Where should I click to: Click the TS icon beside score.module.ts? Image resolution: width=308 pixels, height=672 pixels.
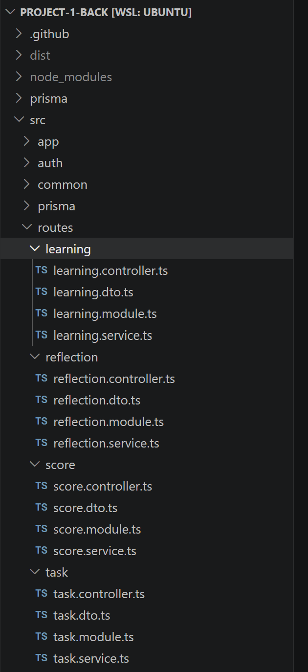[x=42, y=529]
